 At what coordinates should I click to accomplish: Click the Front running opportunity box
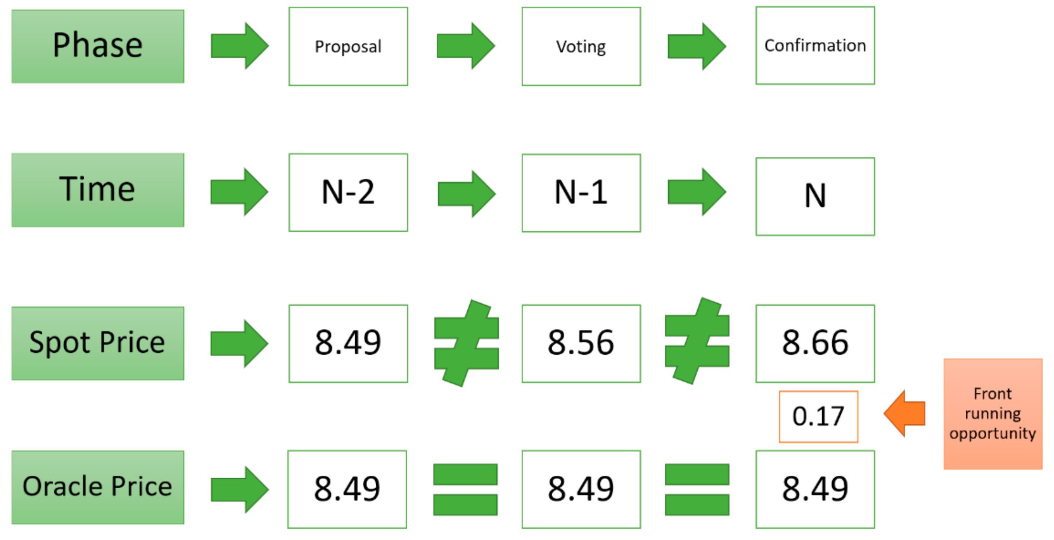coord(993,414)
